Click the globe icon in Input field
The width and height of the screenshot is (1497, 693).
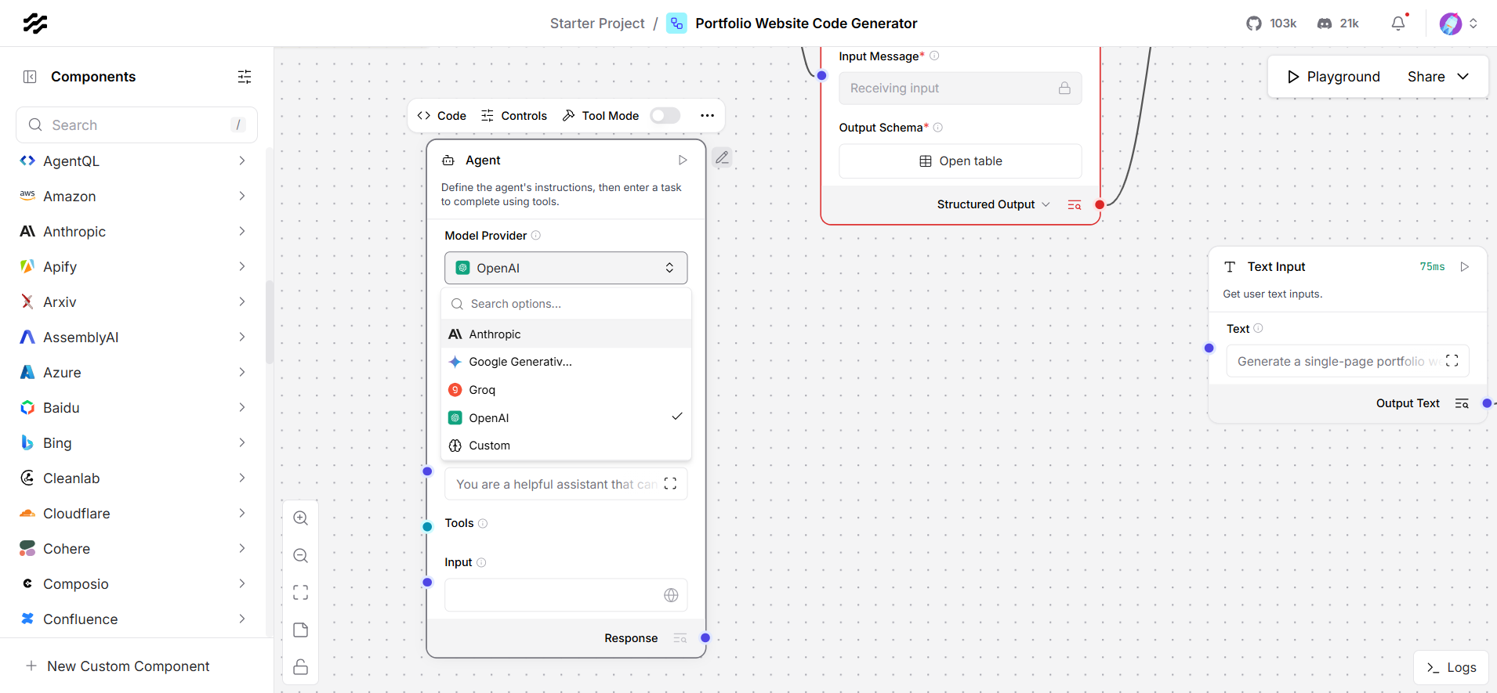[x=671, y=595]
